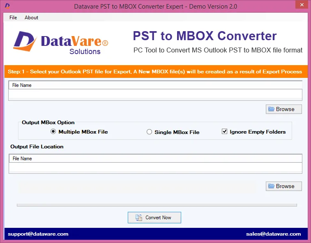Click 'PC Tool to Convert MS Outlook' subtitle
Viewport: 311px width, 243px height.
click(218, 50)
